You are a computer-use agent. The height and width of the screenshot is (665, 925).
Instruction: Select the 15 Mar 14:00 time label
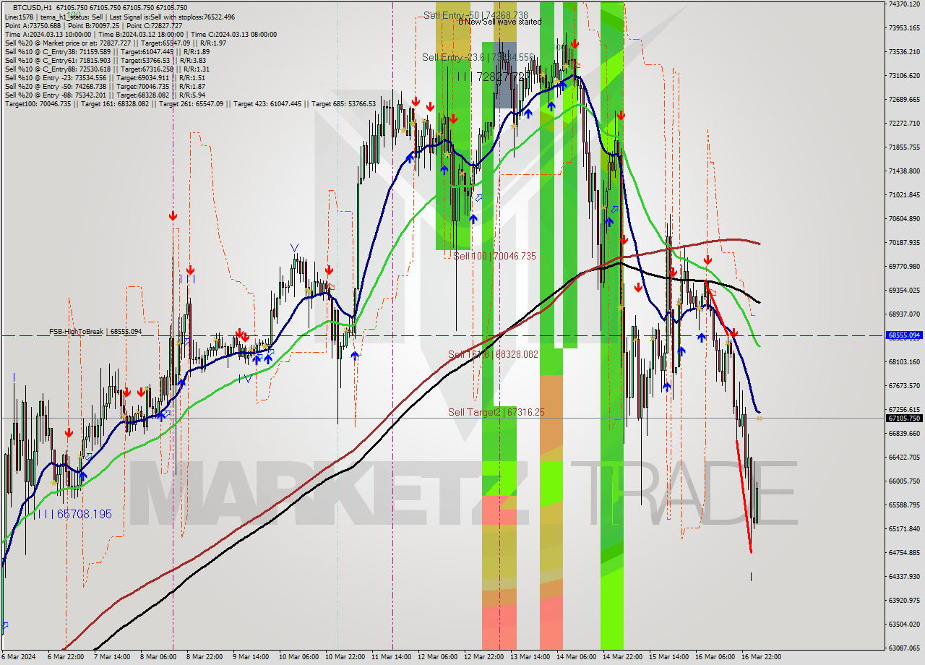(668, 657)
